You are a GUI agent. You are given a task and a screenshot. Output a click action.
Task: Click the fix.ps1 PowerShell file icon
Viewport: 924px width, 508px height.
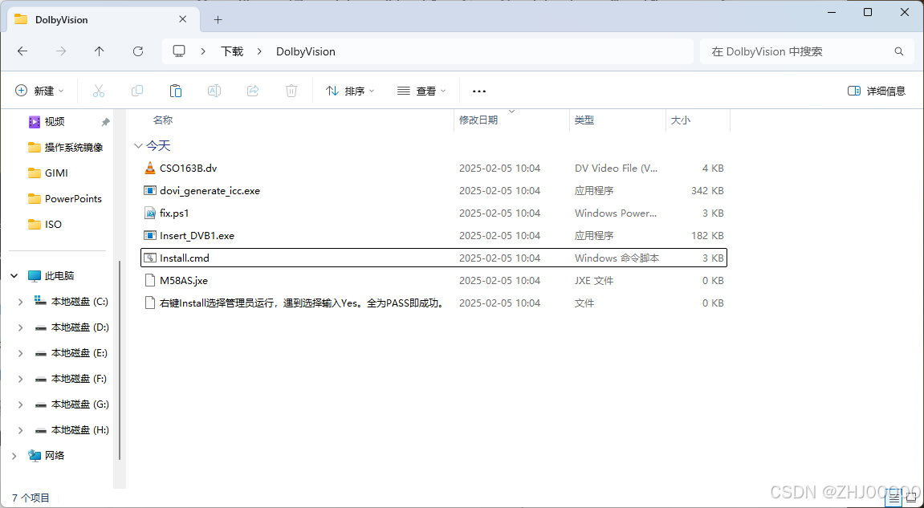(x=149, y=213)
